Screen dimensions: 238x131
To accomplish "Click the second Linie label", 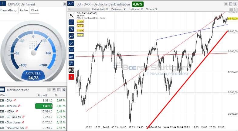I will pos(80,26).
